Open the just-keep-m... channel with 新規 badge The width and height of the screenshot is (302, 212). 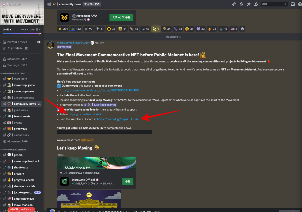tap(21, 193)
